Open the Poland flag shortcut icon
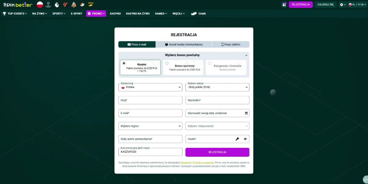 tap(40, 5)
